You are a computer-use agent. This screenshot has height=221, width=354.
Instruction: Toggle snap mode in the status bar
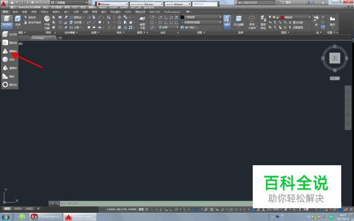pos(153,209)
